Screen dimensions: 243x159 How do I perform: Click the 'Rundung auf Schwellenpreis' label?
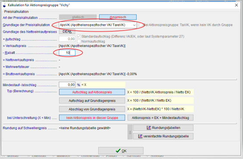pos(25,128)
